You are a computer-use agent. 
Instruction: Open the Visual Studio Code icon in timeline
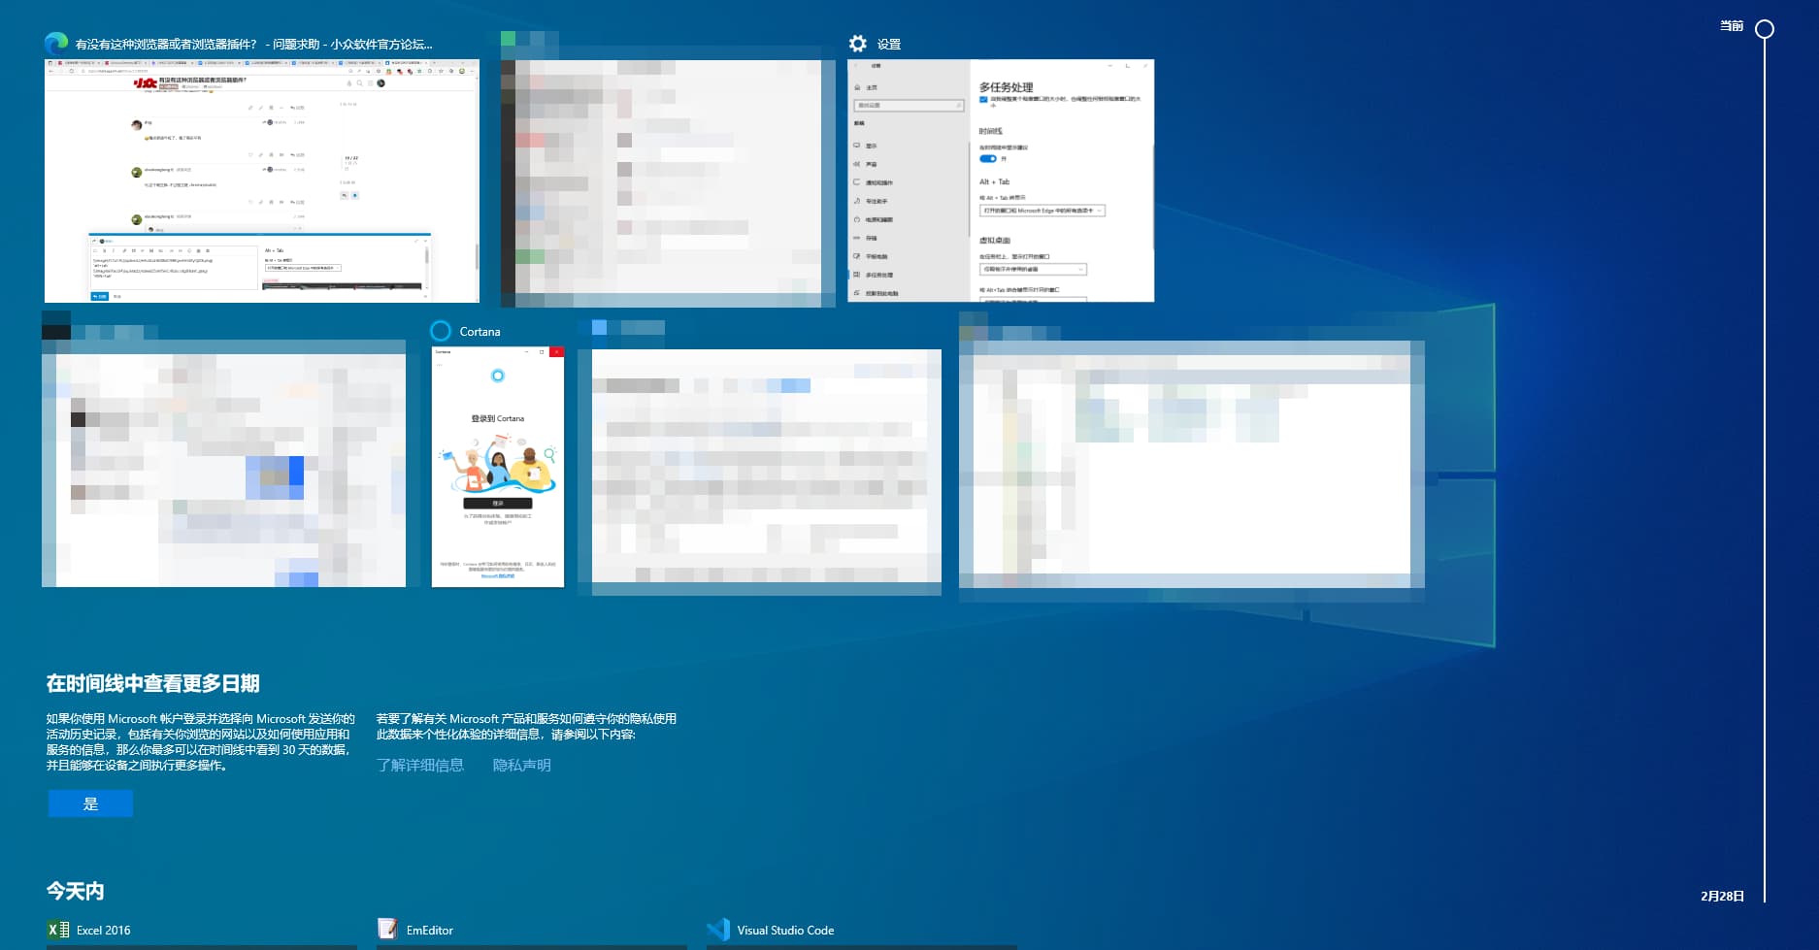[x=718, y=930]
